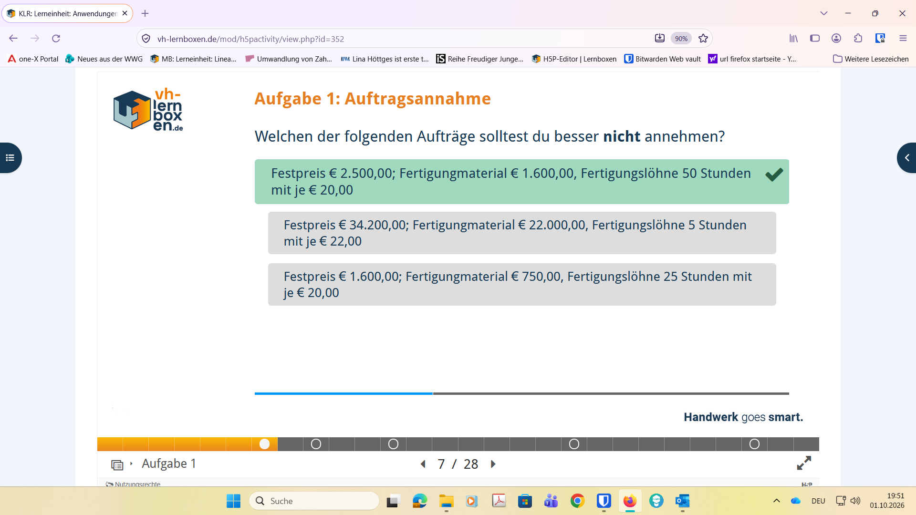This screenshot has width=916, height=515.
Task: Click the Windows taskbar search box
Action: tap(314, 501)
